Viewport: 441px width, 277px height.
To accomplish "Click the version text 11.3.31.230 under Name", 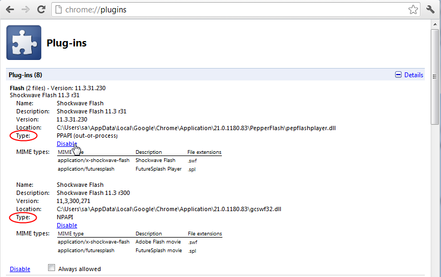I will (x=72, y=119).
